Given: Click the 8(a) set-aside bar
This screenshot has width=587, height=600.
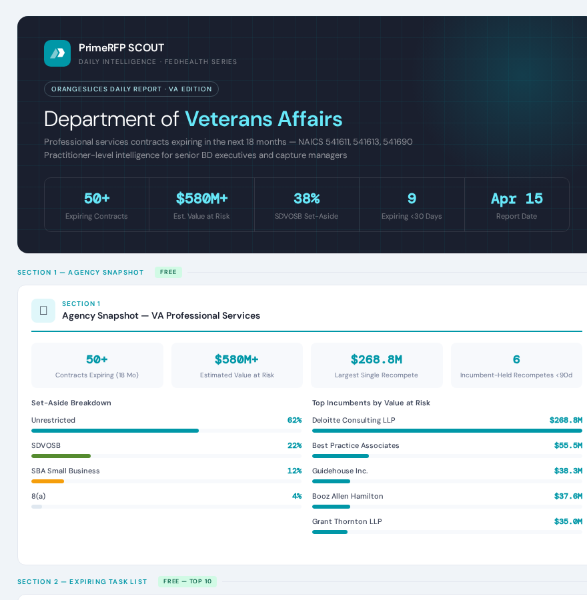Looking at the screenshot, I should click(x=37, y=507).
